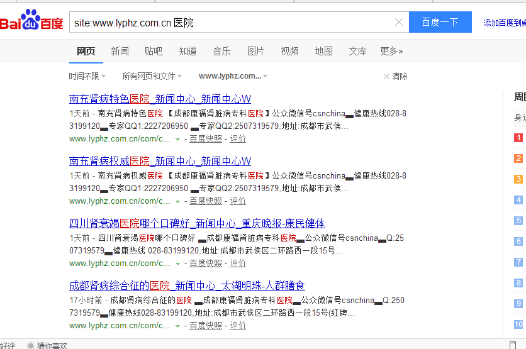Select the 网页 tab
The image size is (526, 349).
point(86,51)
